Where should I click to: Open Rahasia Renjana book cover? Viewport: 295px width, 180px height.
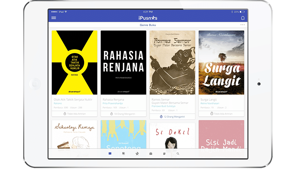coord(123,63)
